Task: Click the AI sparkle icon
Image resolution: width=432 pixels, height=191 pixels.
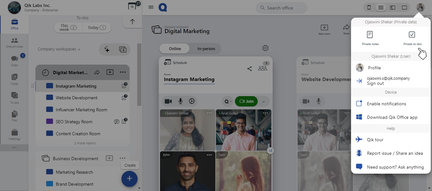Action: [x=107, y=49]
